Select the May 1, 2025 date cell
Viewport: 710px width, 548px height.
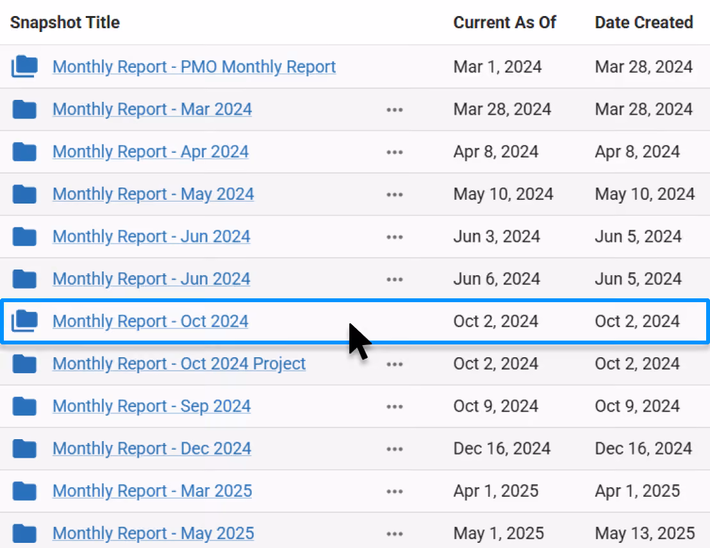(x=498, y=533)
